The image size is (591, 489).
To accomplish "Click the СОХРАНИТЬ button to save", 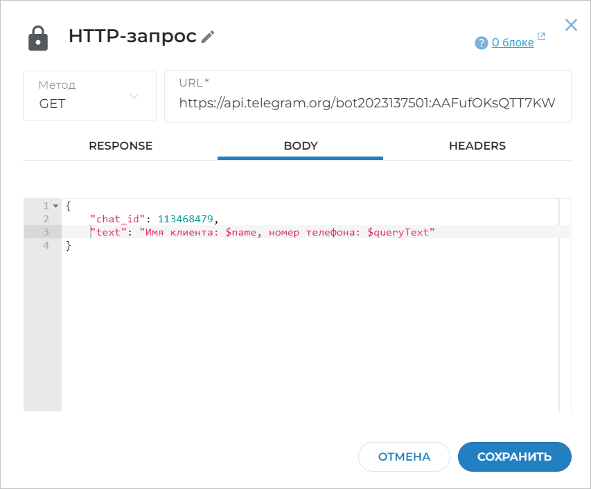I will point(514,456).
